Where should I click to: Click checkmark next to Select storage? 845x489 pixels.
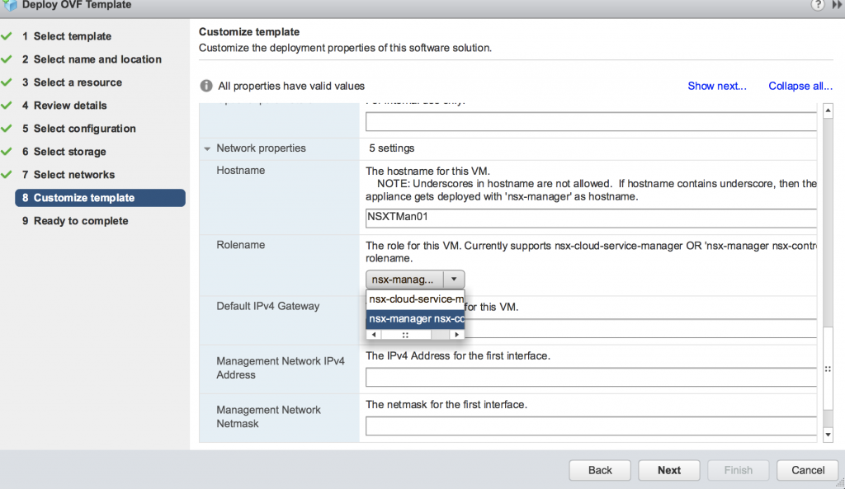pos(7,152)
